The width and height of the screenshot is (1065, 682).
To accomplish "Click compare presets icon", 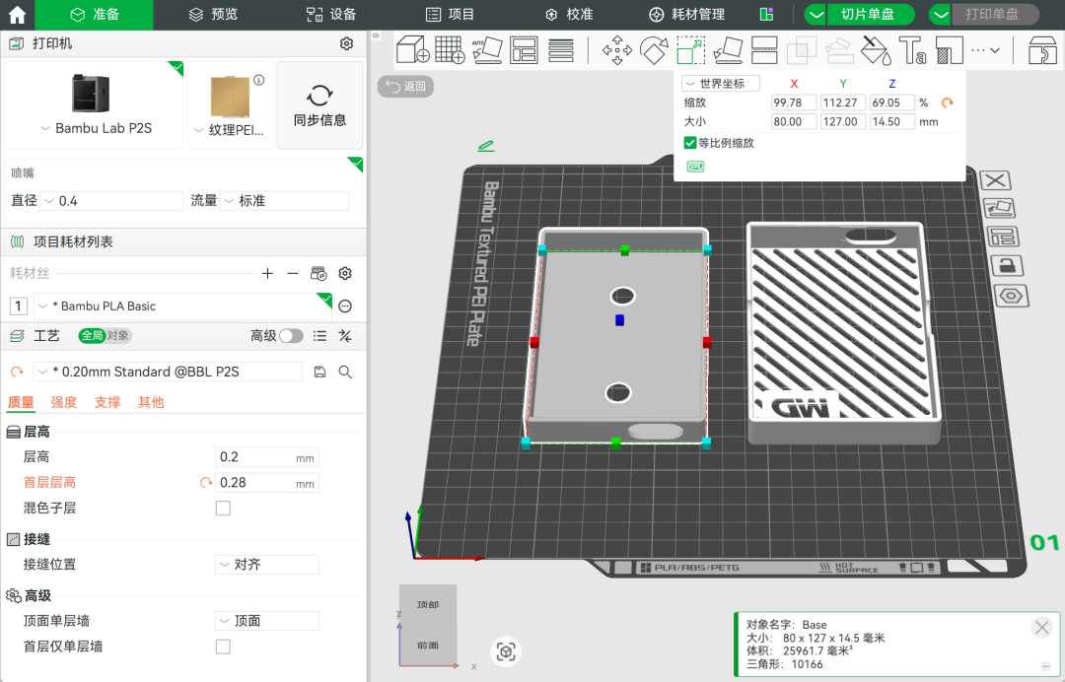I will click(x=345, y=336).
